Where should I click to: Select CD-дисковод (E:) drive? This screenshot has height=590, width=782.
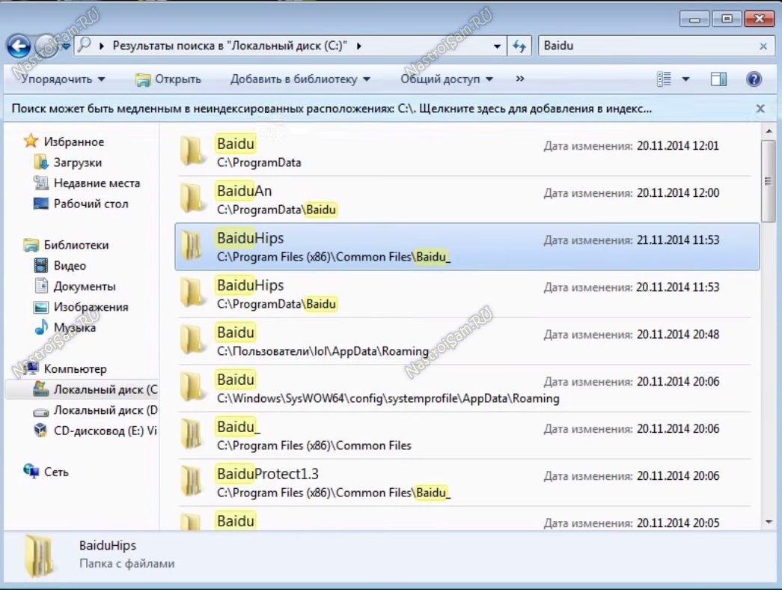105,431
